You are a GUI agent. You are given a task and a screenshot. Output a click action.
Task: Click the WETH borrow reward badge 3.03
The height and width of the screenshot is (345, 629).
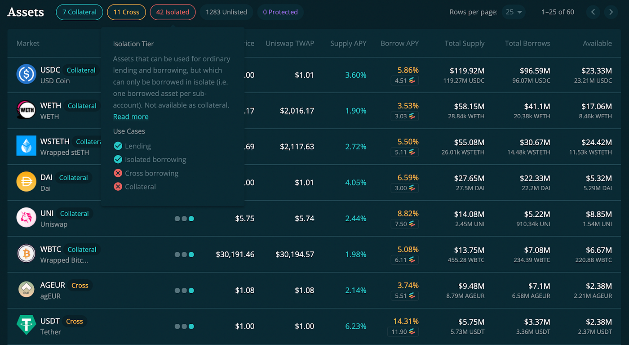tap(404, 116)
